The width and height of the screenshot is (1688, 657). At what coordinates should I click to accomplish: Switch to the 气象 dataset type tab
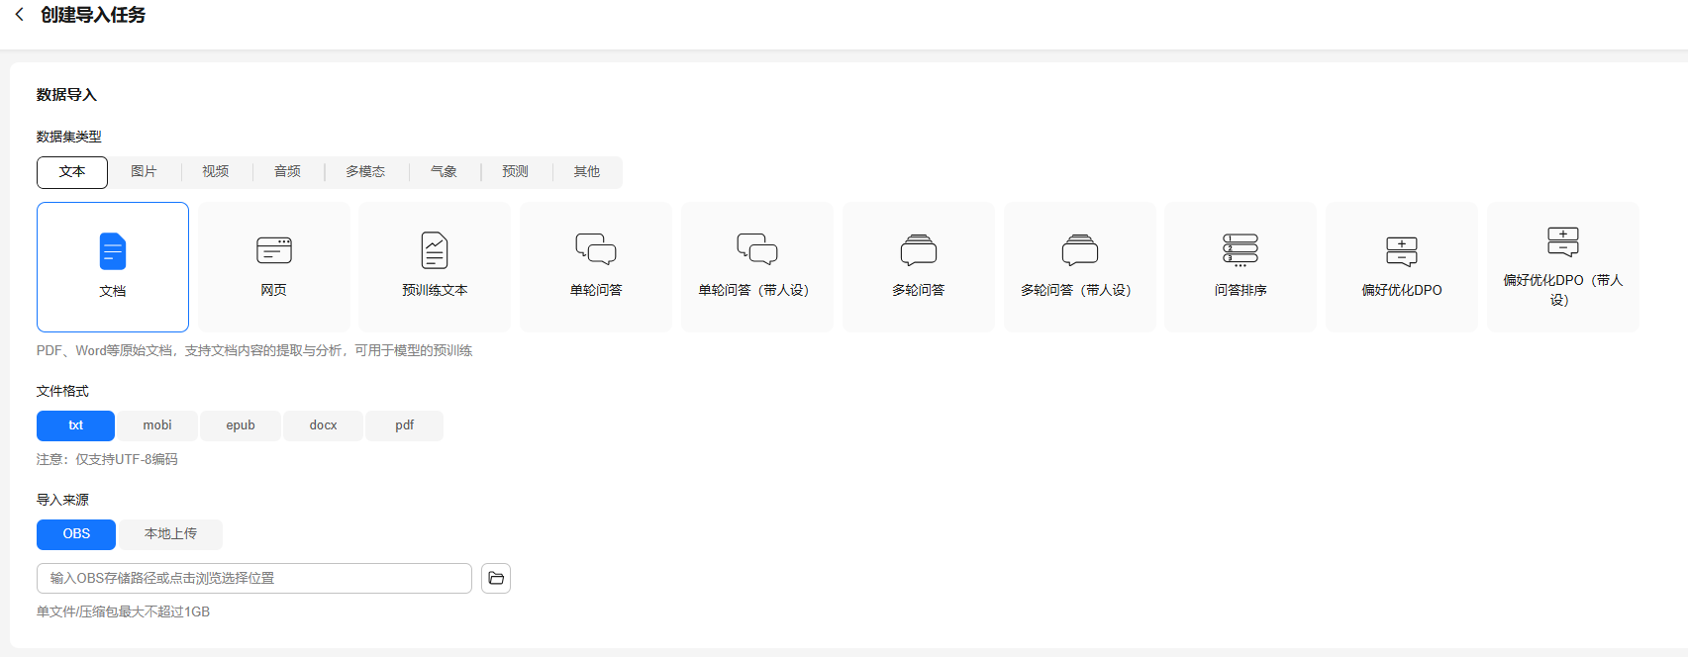coord(444,172)
